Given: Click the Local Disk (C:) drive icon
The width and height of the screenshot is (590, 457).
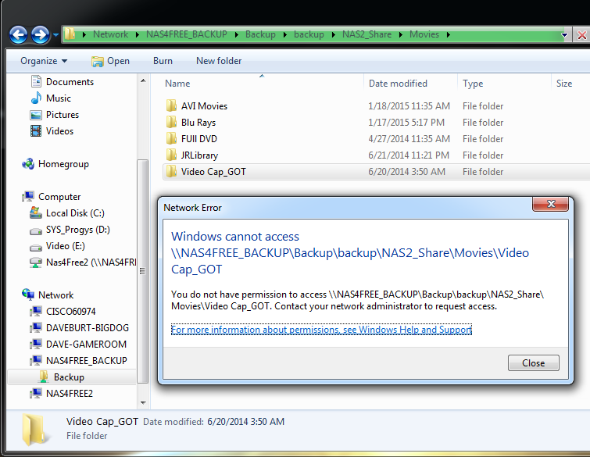Looking at the screenshot, I should [x=36, y=213].
